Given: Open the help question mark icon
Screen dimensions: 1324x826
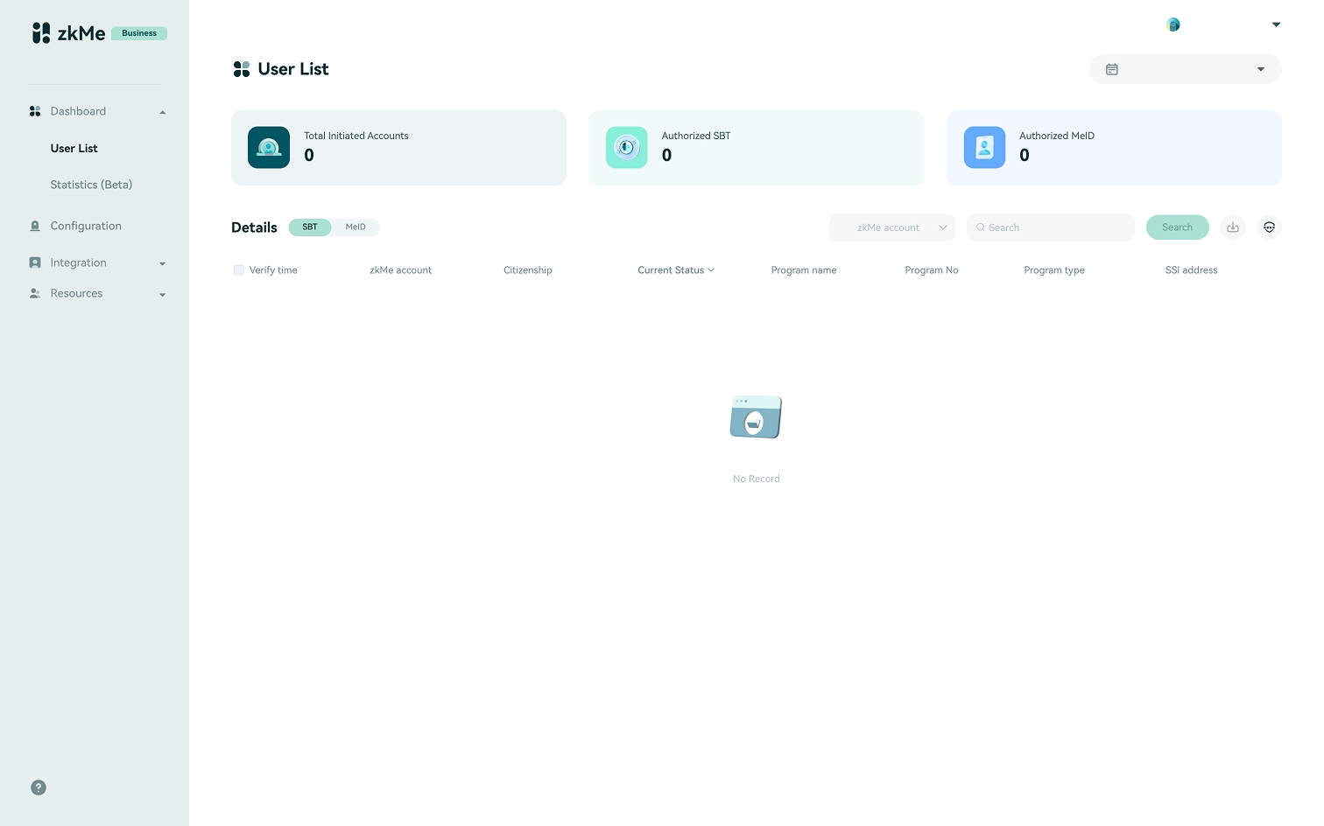Looking at the screenshot, I should [39, 787].
